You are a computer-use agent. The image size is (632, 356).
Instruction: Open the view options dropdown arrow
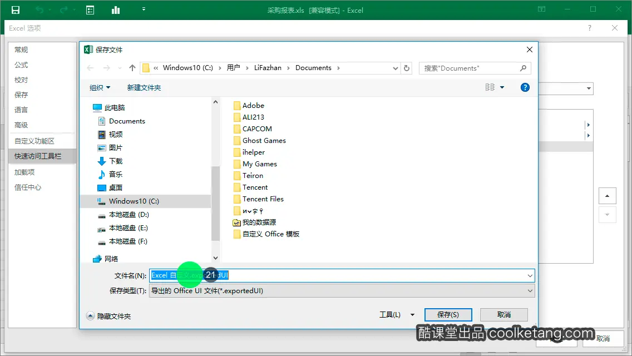[502, 87]
